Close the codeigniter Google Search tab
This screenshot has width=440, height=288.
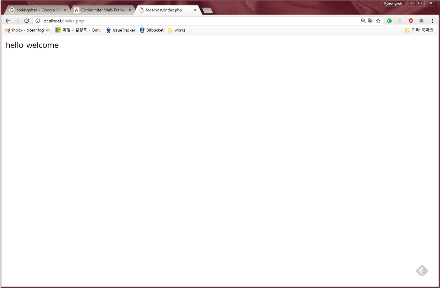[x=65, y=10]
